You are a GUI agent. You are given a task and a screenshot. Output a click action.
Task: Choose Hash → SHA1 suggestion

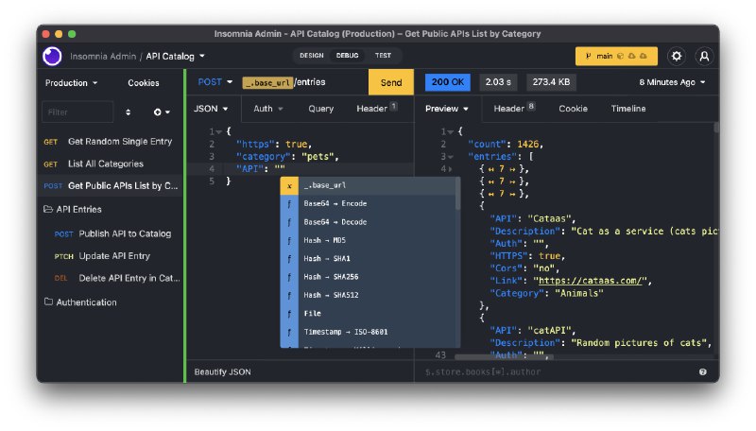(x=368, y=259)
